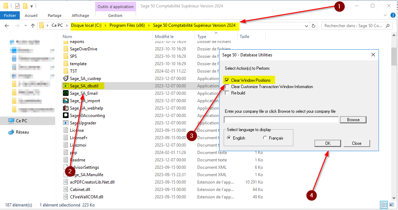The image size is (398, 210).
Task: Select the Lisezmoi document row
Action: (163, 145)
